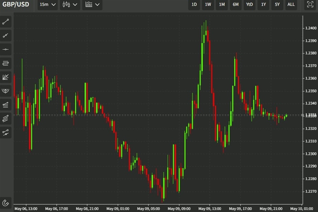Switch to the YtD range tab
Image resolution: width=318 pixels, height=212 pixels.
click(249, 5)
